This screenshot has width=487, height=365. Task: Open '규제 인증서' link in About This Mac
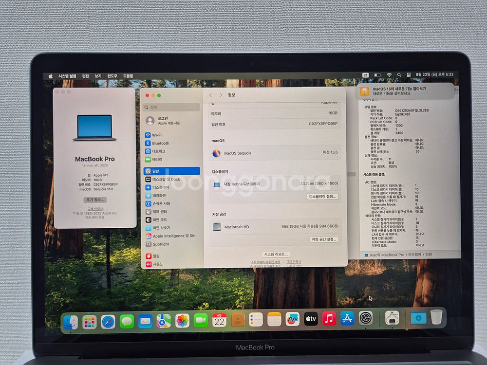95,209
